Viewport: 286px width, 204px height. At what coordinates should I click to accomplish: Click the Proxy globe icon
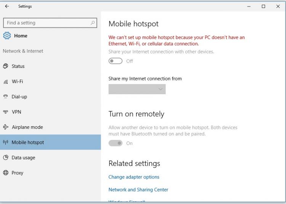tap(5, 173)
